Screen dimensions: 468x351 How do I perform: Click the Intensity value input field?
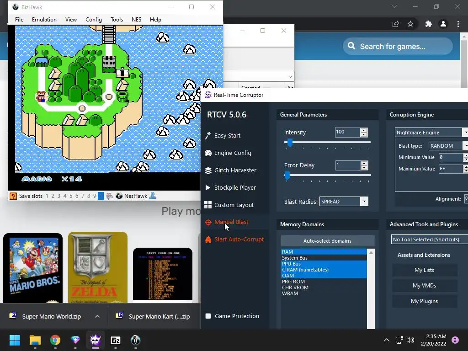(347, 132)
